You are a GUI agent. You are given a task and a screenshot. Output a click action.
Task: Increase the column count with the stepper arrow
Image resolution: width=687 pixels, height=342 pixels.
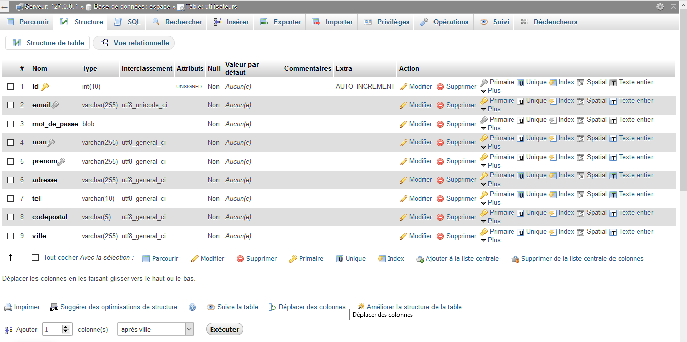(66, 327)
